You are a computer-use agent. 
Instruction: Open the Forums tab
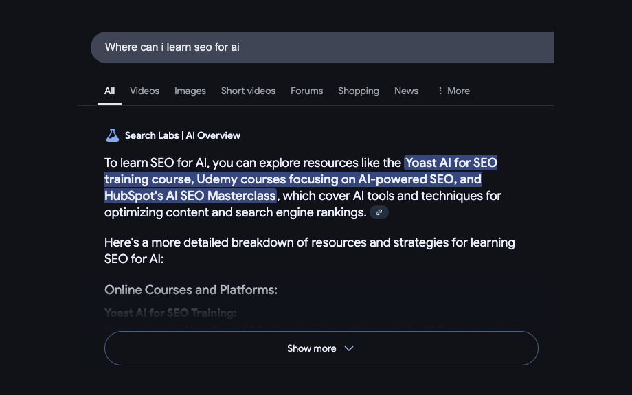pyautogui.click(x=307, y=91)
